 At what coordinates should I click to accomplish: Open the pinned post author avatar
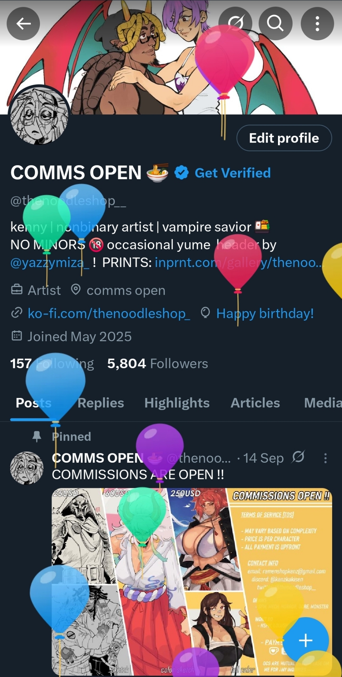[27, 468]
